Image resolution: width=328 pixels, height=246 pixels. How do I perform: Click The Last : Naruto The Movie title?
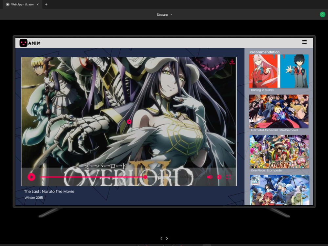pos(49,192)
